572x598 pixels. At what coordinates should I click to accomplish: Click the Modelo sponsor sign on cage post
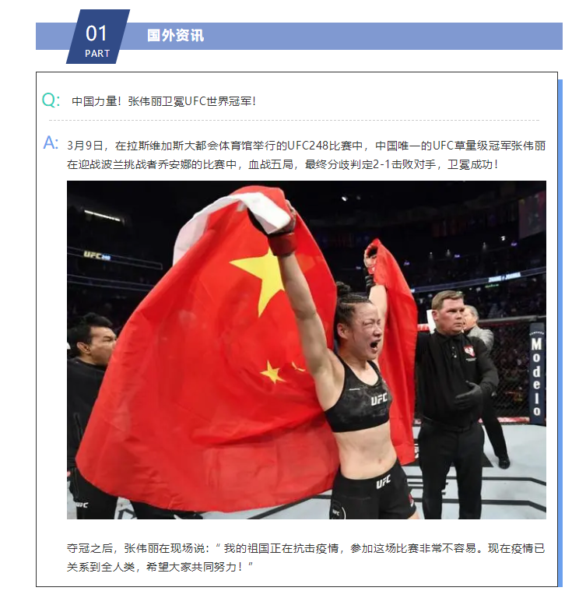pos(536,375)
